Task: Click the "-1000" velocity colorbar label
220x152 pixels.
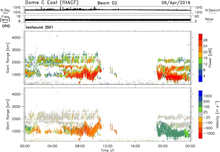Action: tap(209, 133)
